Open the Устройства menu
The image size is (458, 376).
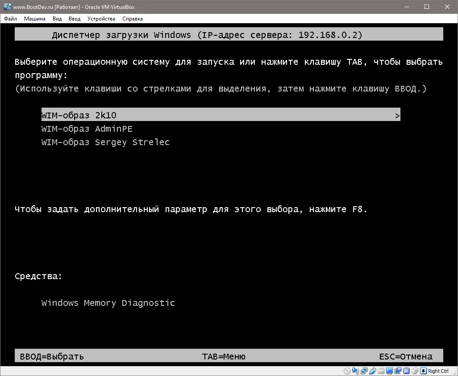click(x=101, y=19)
